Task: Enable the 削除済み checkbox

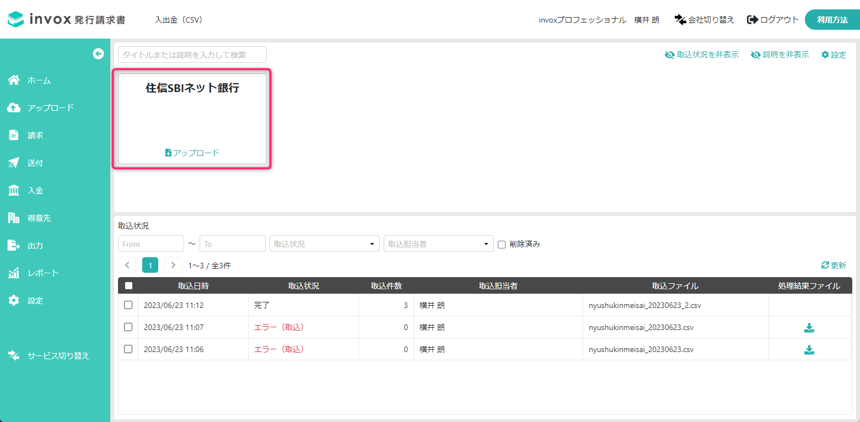Action: tap(501, 244)
